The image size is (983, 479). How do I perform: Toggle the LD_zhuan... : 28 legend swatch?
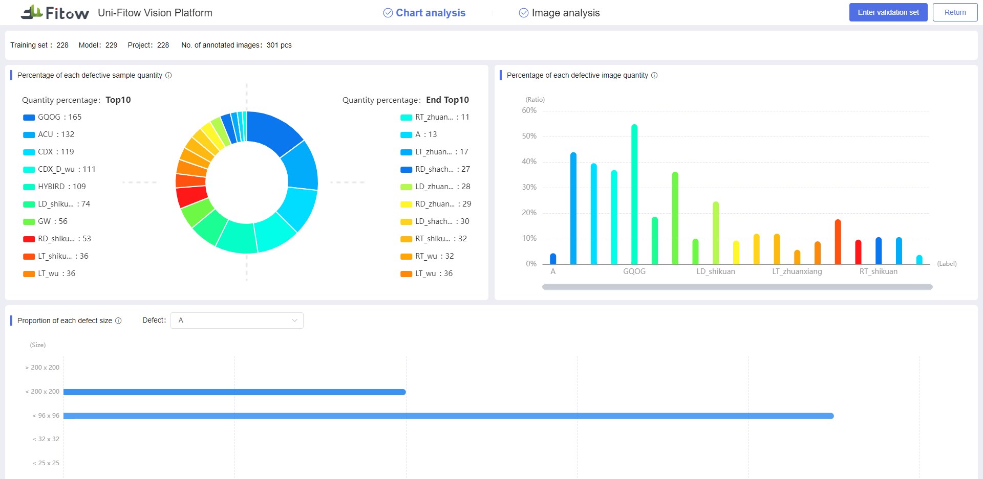(406, 187)
